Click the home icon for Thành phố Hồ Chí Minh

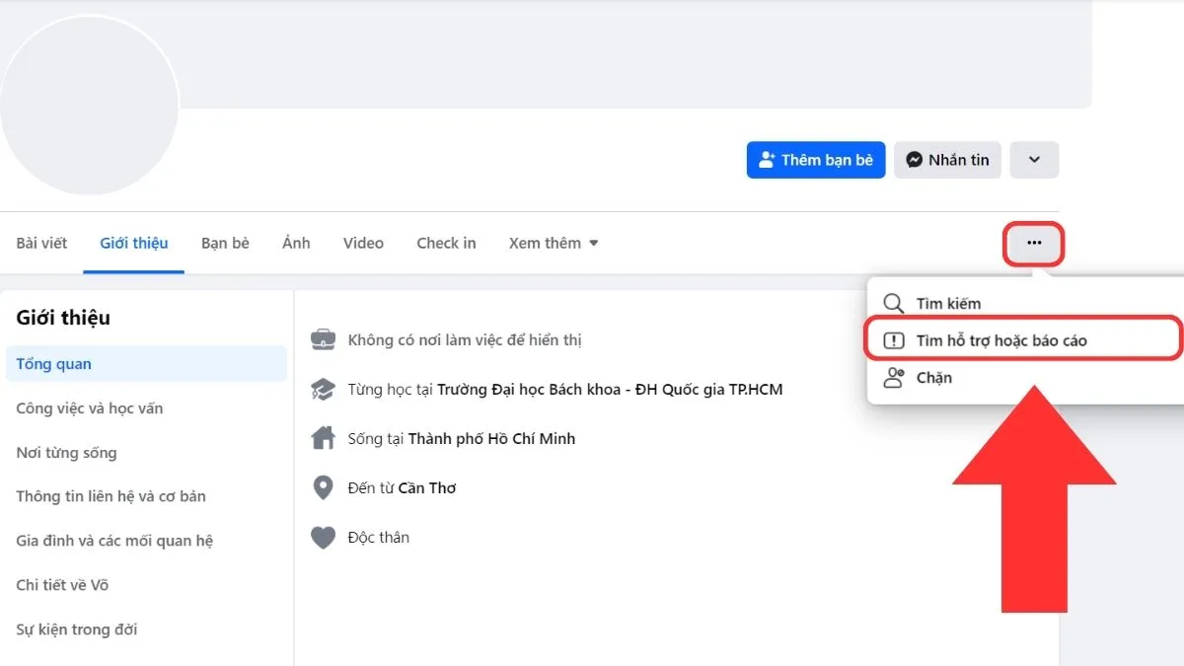click(x=323, y=438)
